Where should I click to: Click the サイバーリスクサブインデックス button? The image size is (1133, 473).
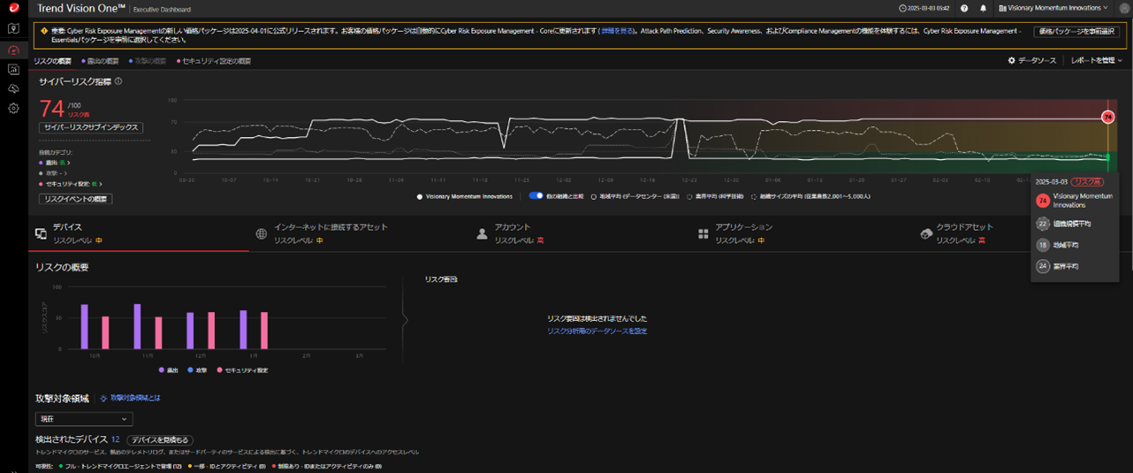coord(92,127)
